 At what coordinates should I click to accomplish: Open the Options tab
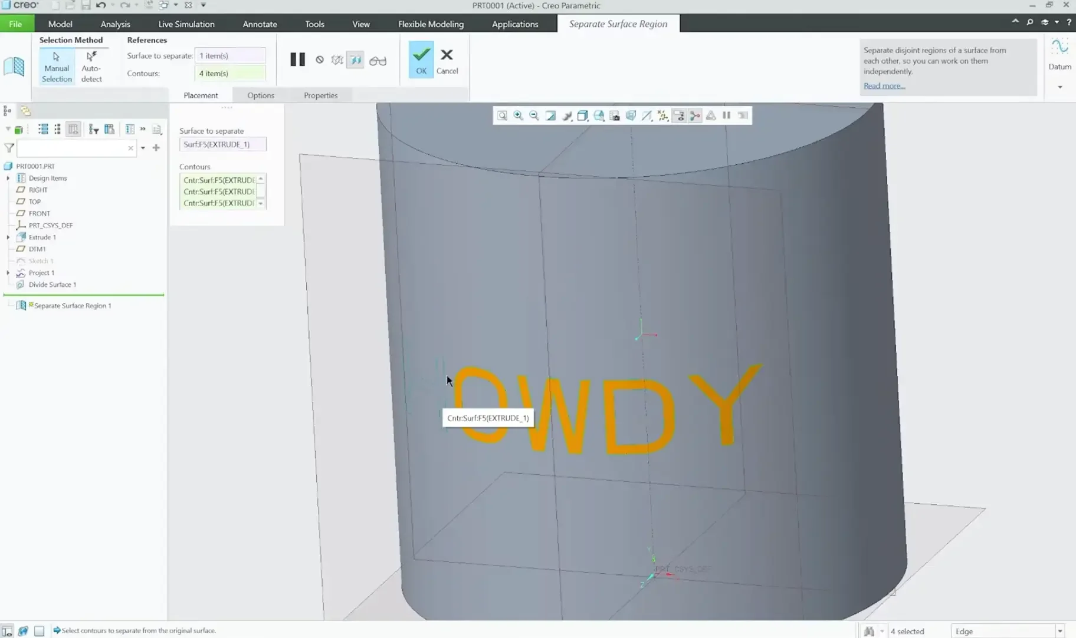(261, 95)
